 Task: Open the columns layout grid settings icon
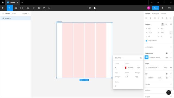coord(147,57)
